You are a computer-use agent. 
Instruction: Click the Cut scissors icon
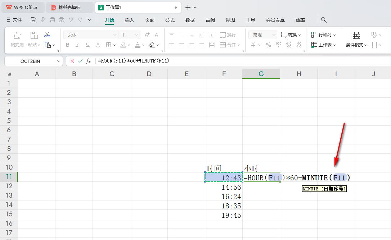[47, 35]
